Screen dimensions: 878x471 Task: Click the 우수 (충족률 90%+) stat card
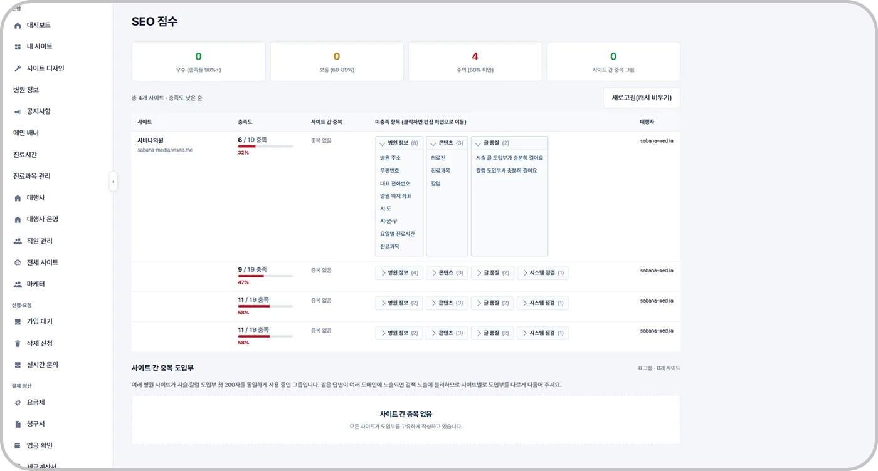click(198, 61)
